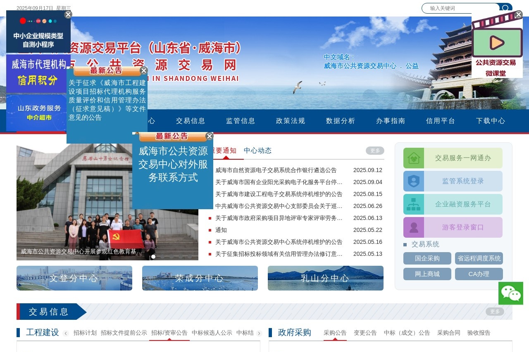Click the 更多 link above the notice list
This screenshot has width=529, height=352.
374,151
